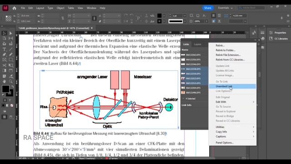Click the stroke color swatch in control bar
The width and height of the screenshot is (291, 164).
tap(160, 21)
